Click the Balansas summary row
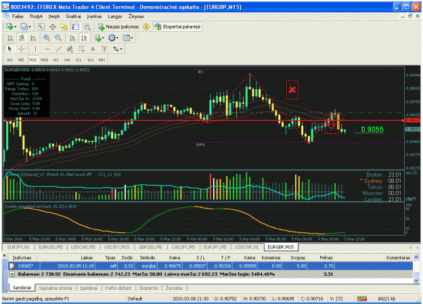This screenshot has height=304, width=423. 210,274
